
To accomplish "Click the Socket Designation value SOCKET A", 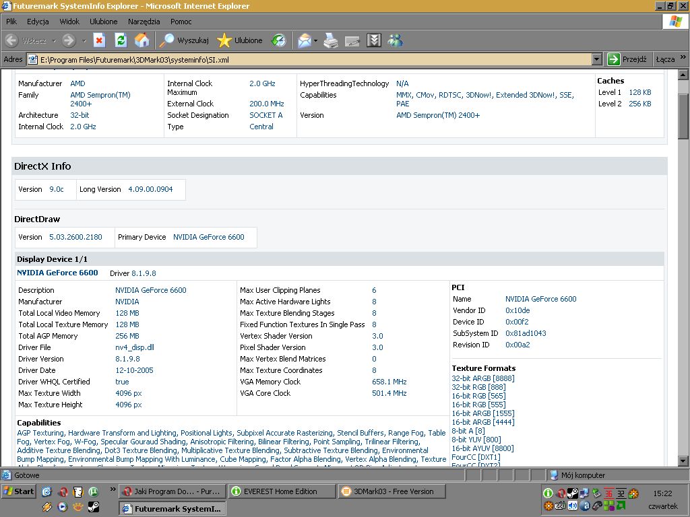I will click(265, 115).
